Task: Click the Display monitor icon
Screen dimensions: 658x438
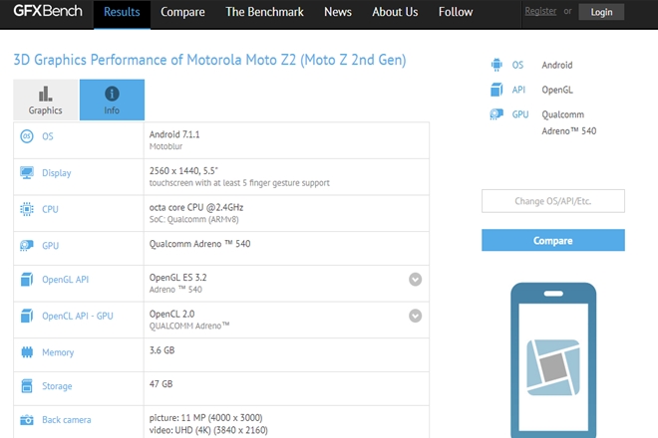Action: coord(27,172)
